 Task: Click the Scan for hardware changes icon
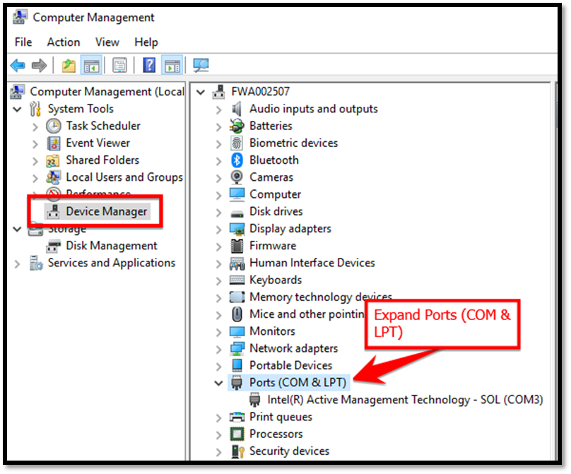(x=201, y=66)
